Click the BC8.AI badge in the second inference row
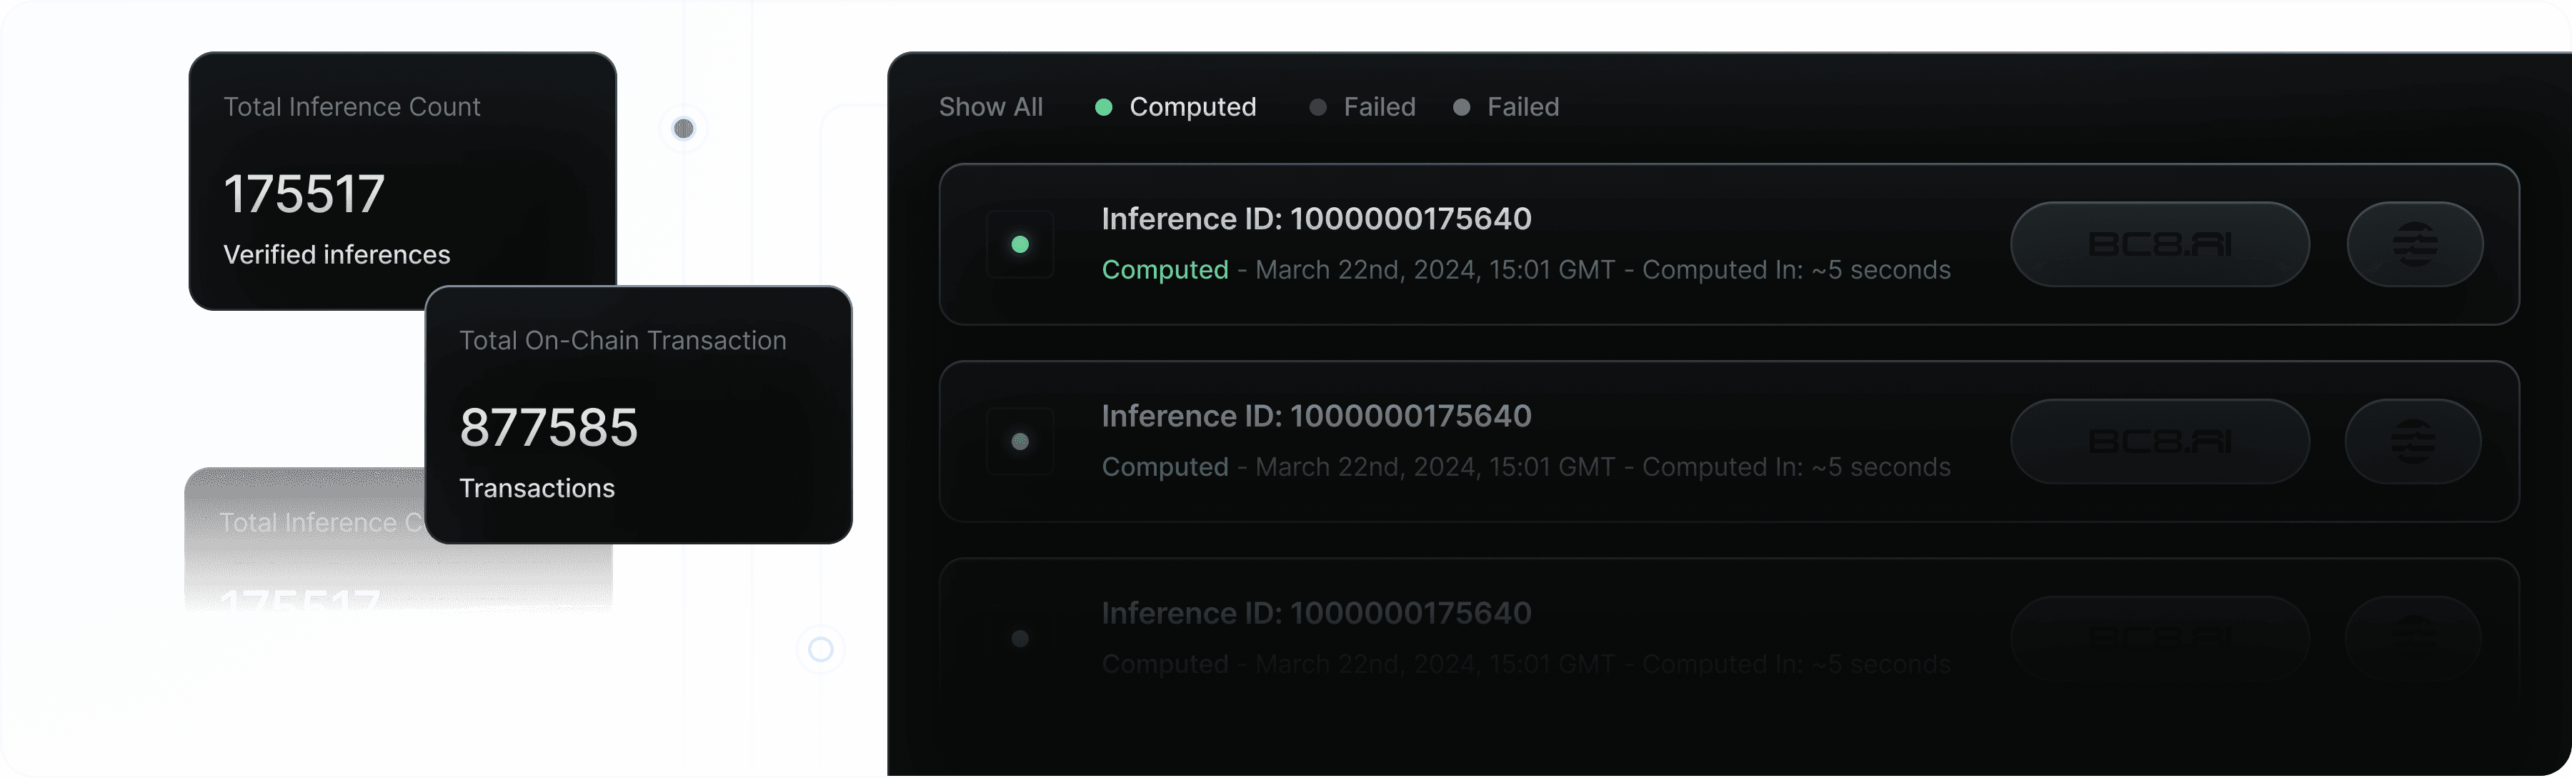Viewport: 2572px width, 778px height. point(2160,442)
